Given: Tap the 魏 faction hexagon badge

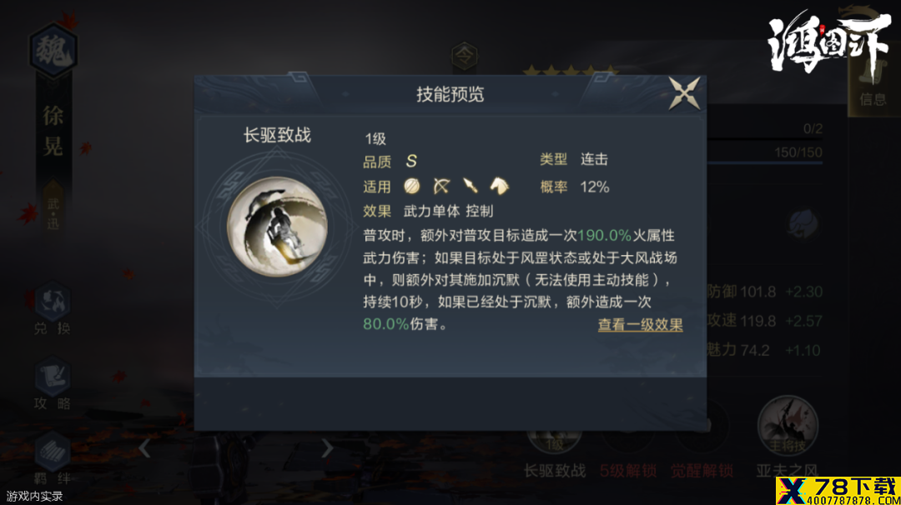Looking at the screenshot, I should click(x=53, y=51).
